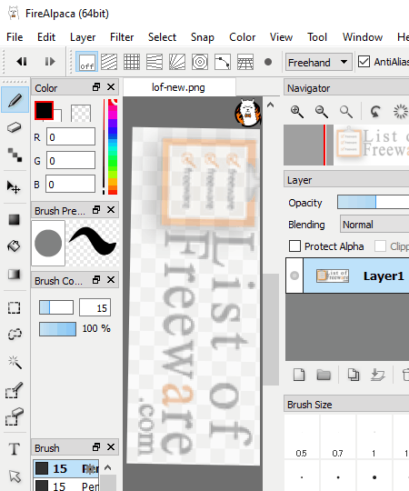Image resolution: width=409 pixels, height=491 pixels.
Task: Zoom in using Navigator magnifier plus
Action: click(297, 112)
